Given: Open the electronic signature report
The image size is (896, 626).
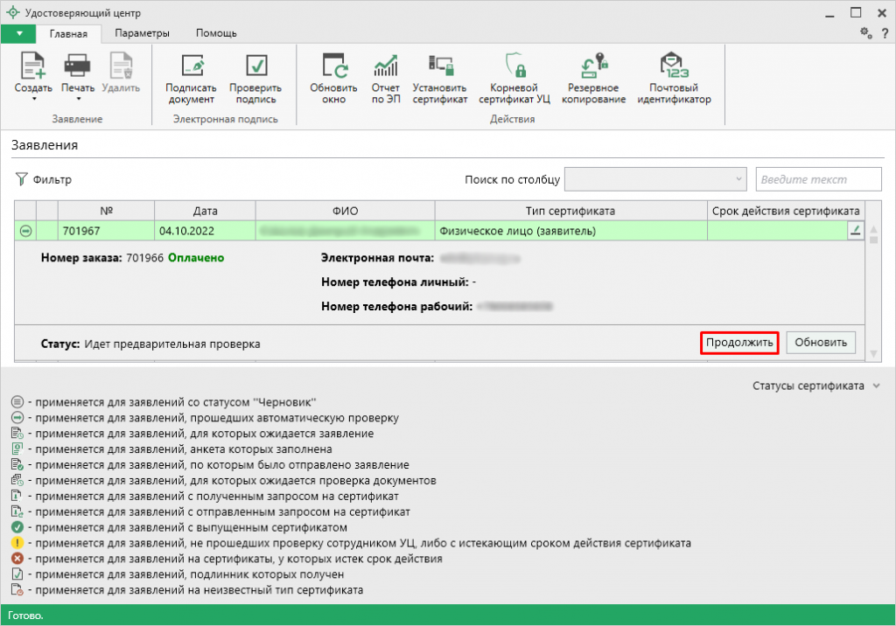Looking at the screenshot, I should [385, 66].
